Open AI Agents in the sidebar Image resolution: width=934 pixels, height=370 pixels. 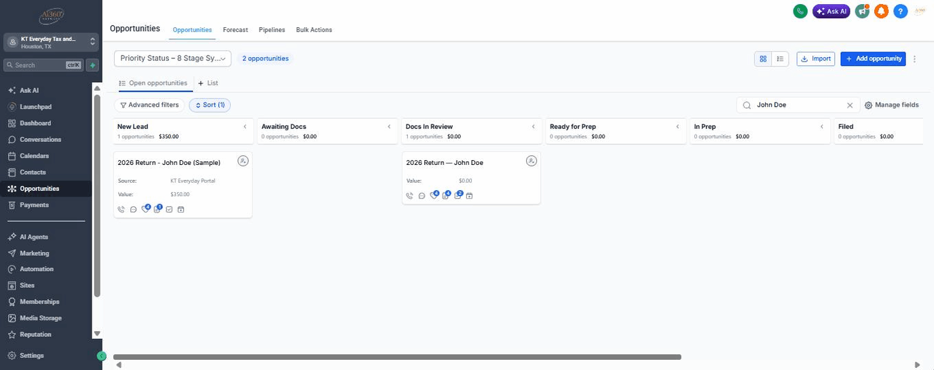tap(34, 237)
